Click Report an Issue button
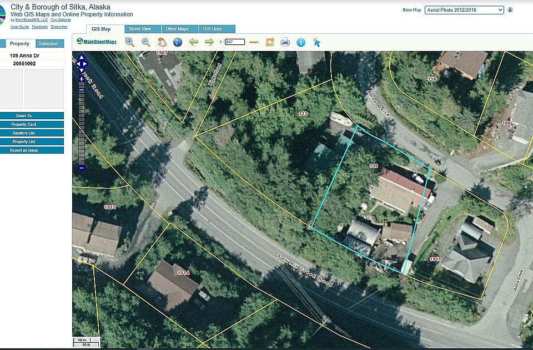The image size is (533, 350). (x=32, y=150)
